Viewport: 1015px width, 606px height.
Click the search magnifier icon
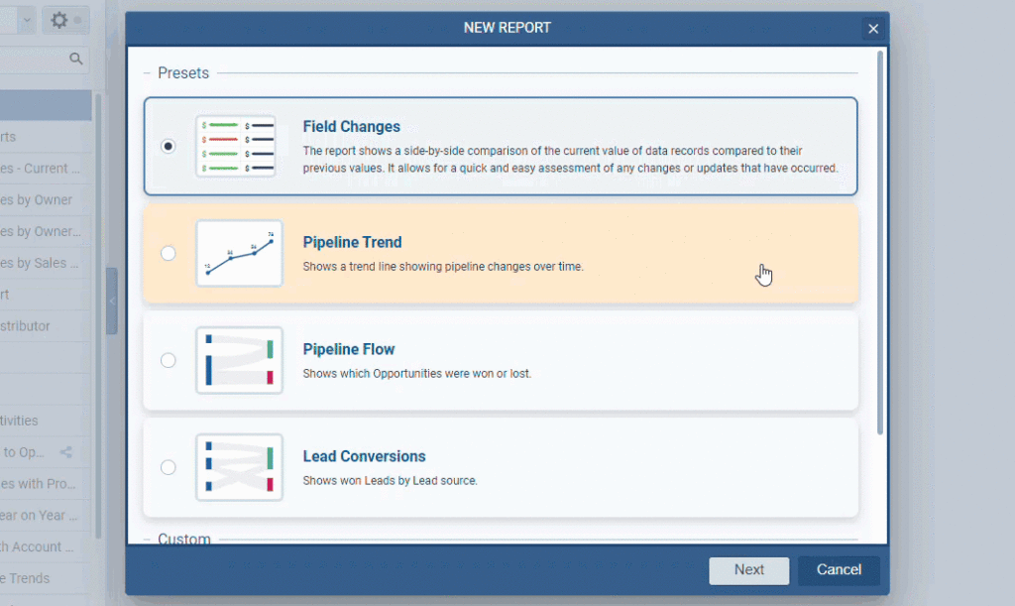[x=77, y=59]
